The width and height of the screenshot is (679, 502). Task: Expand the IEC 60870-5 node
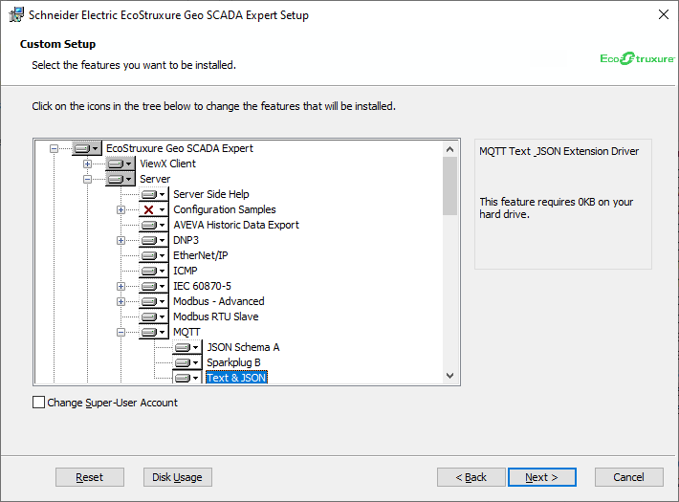pos(121,286)
